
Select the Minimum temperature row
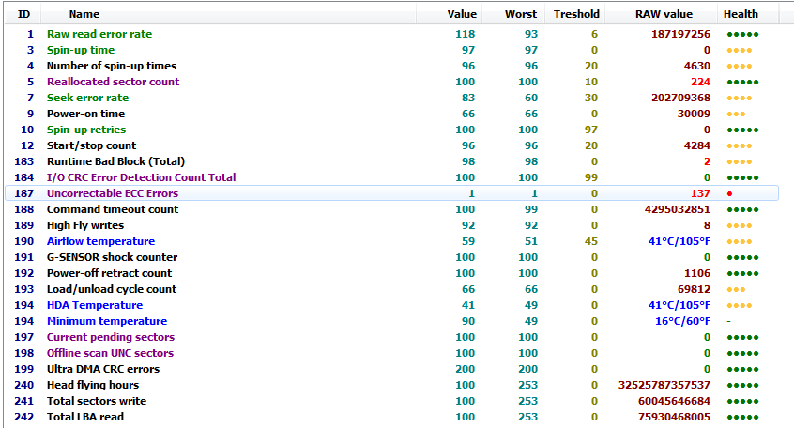click(x=391, y=321)
